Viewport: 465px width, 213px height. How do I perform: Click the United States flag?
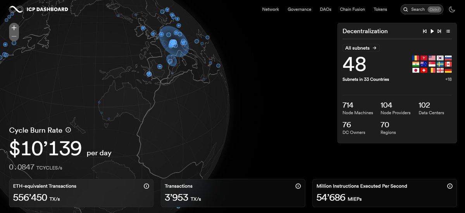point(432,58)
